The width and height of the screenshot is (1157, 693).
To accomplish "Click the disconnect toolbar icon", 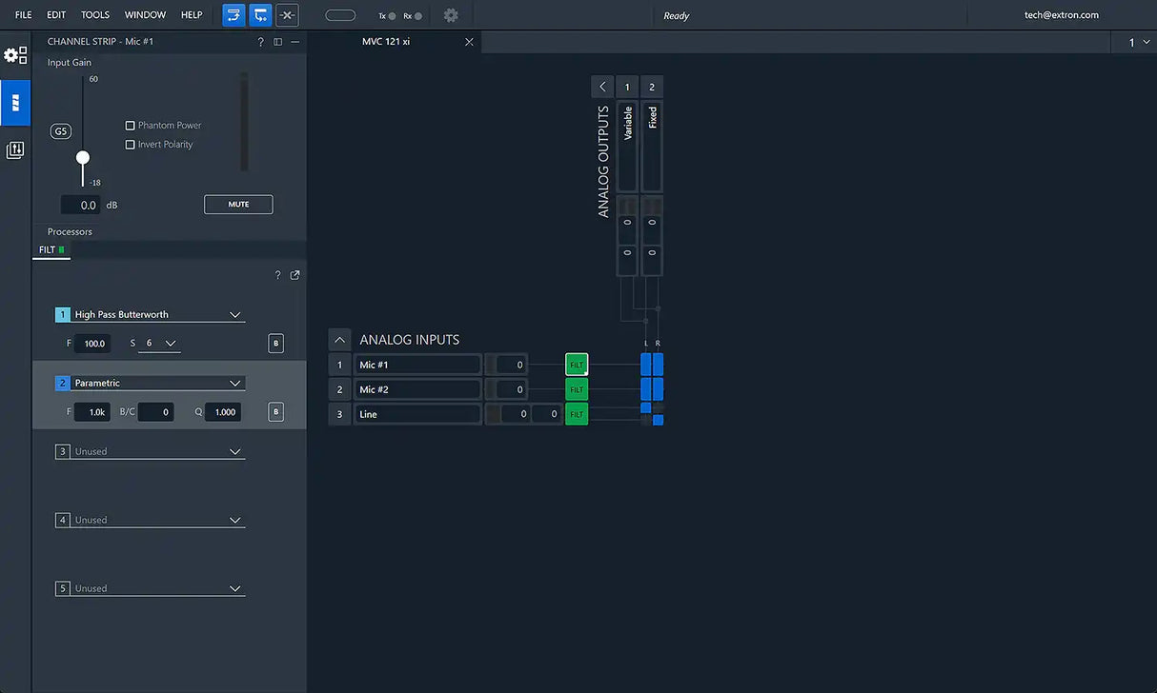I will [x=287, y=15].
